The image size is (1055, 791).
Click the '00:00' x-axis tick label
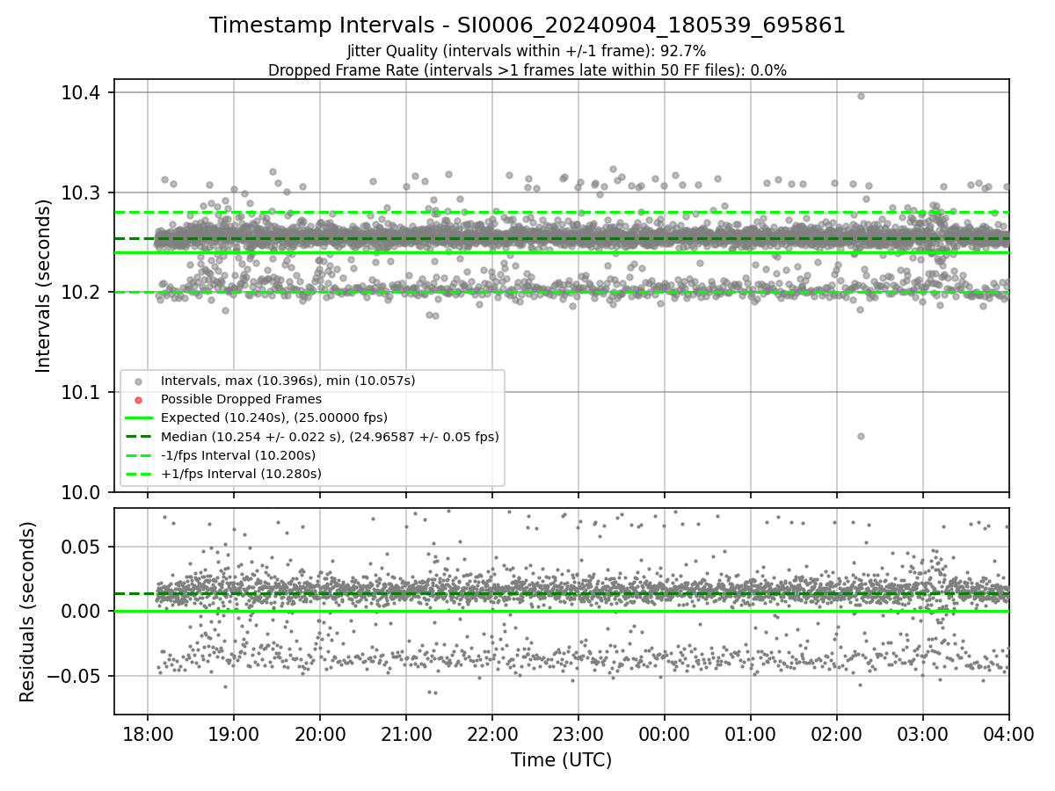coord(664,734)
